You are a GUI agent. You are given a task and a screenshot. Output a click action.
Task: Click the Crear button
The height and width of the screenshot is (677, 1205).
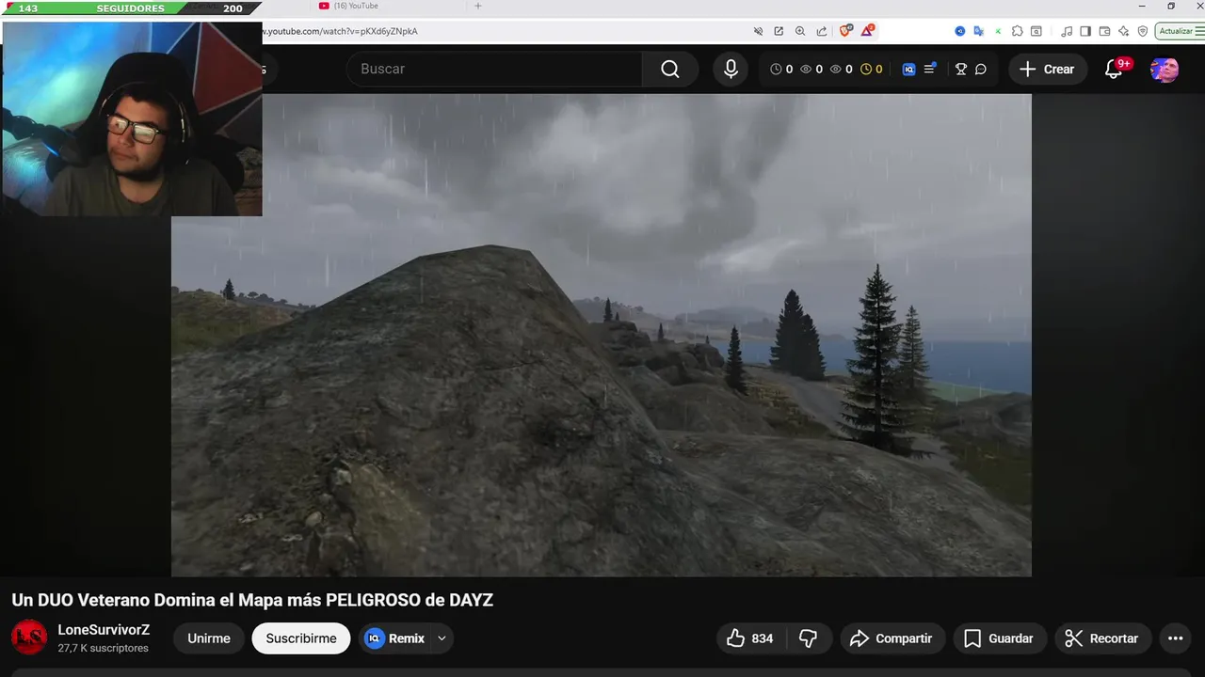tap(1047, 69)
